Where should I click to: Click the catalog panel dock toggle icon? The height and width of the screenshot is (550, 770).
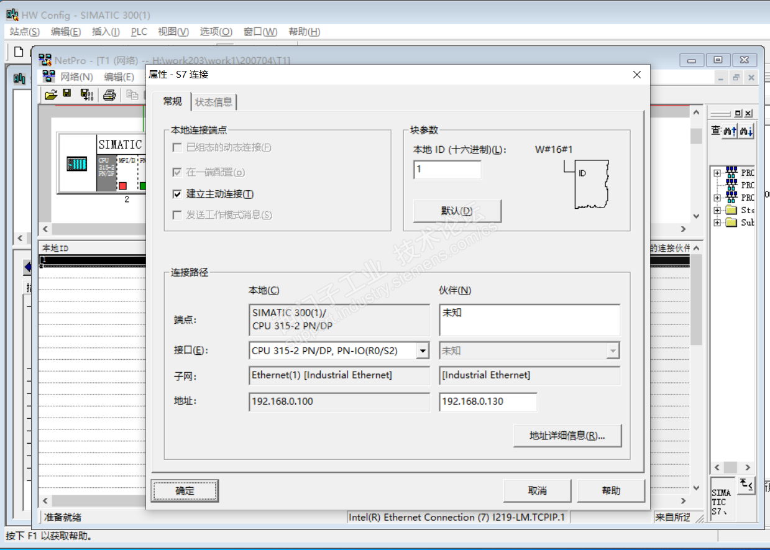tap(738, 113)
